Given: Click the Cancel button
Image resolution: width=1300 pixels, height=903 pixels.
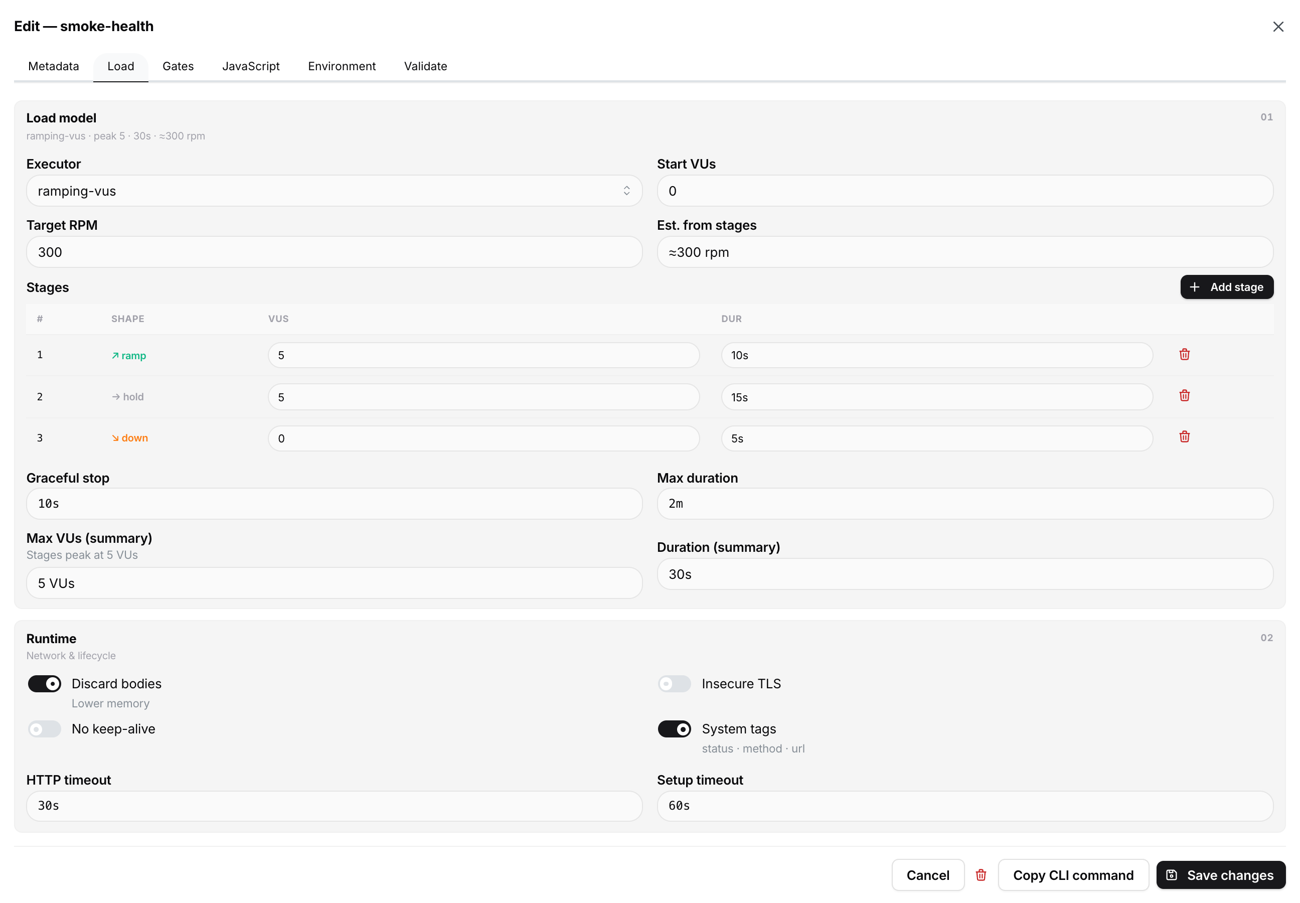Looking at the screenshot, I should [928, 875].
